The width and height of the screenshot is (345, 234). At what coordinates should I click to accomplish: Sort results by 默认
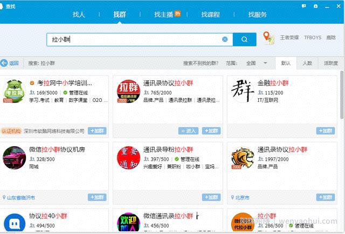(286, 63)
